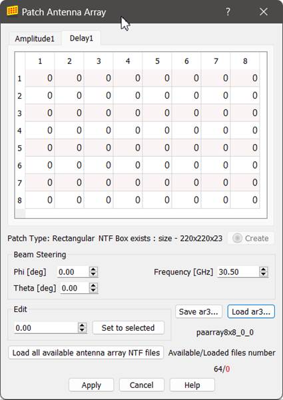Select the Create radio button
Viewport: 283px width, 400px height.
(x=237, y=238)
